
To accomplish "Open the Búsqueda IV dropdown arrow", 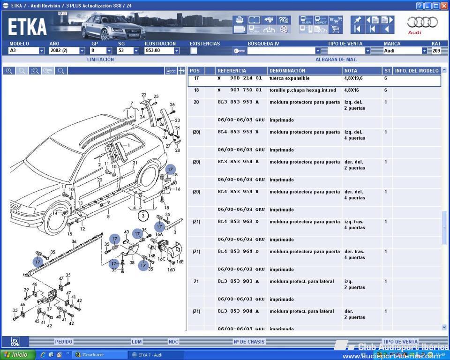I will point(318,51).
